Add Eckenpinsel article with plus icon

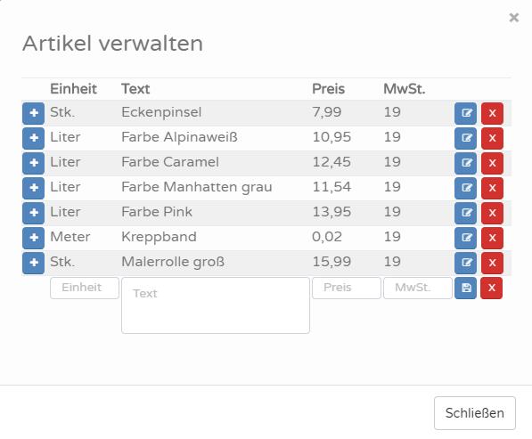33,113
